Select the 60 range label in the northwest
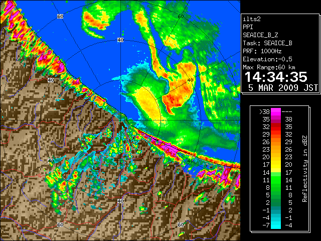The height and width of the screenshot is (241, 321). pyautogui.click(x=60, y=16)
